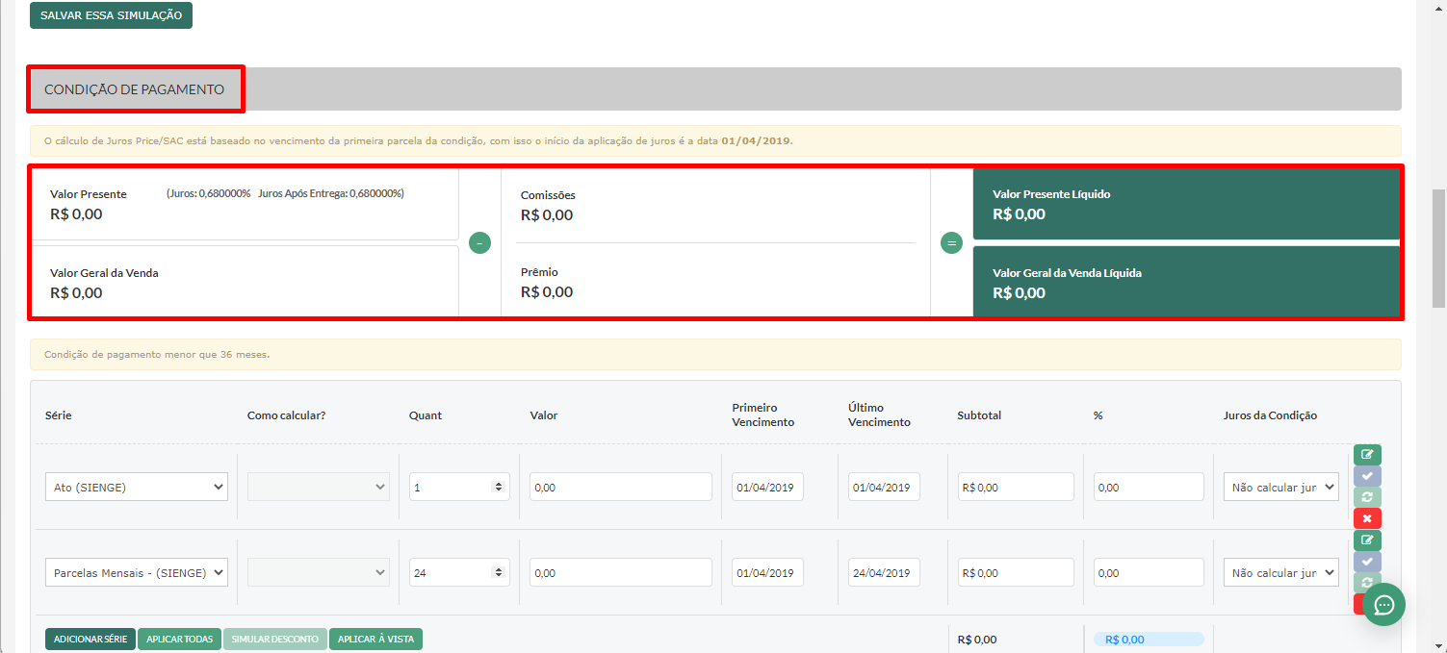Screen dimensions: 1447x653
Task: Click Salvar Essa Simulação button
Action: click(111, 15)
